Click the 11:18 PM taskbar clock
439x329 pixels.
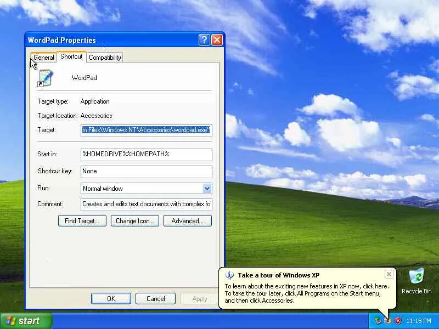click(419, 321)
